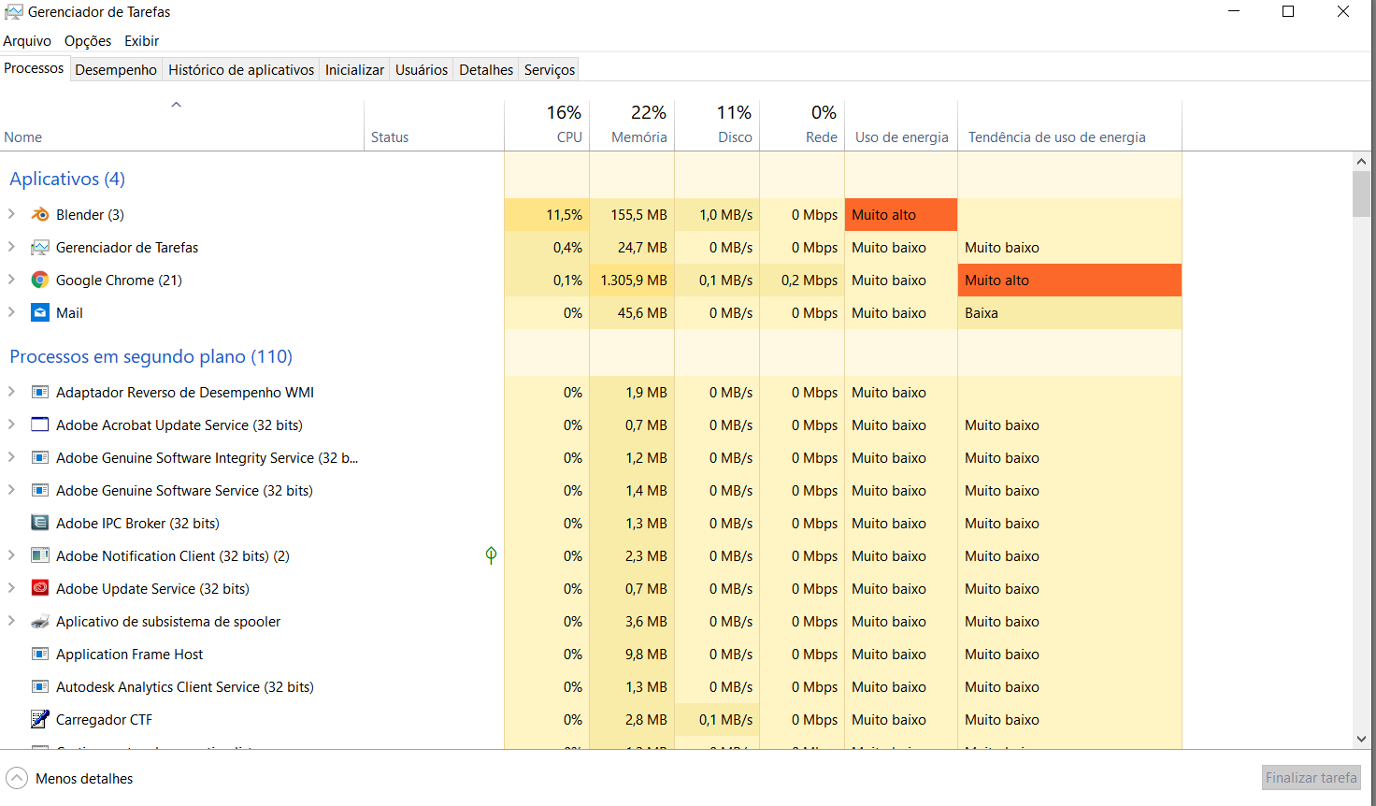This screenshot has width=1376, height=806.
Task: Click the Mail app icon
Action: point(39,312)
